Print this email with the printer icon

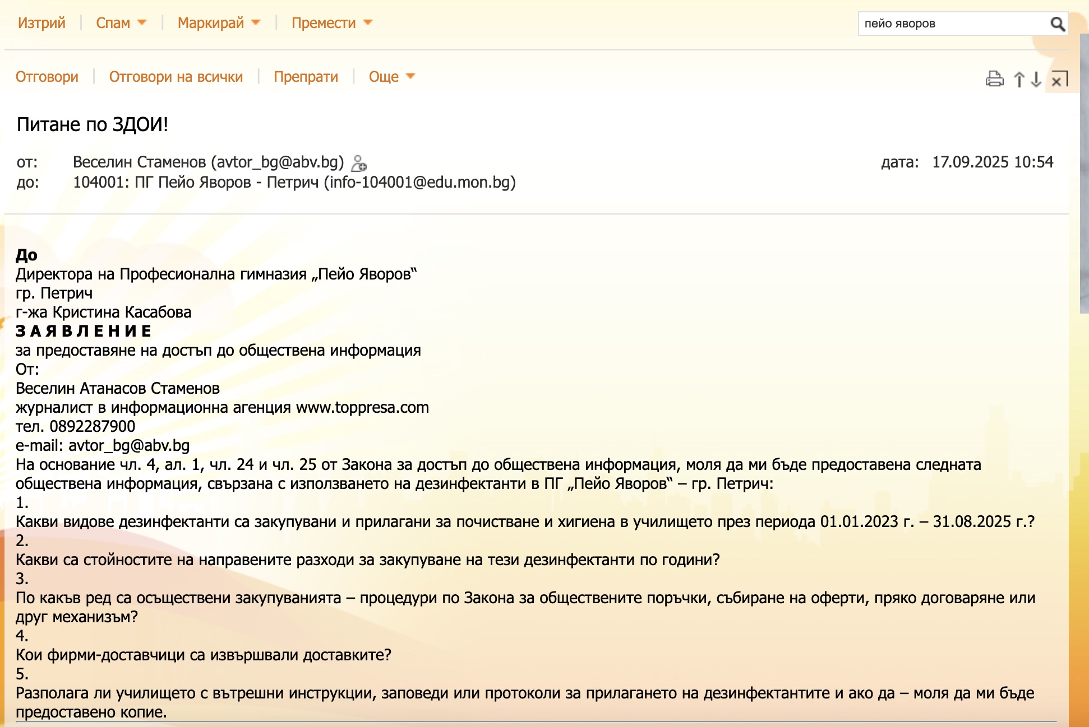point(994,79)
